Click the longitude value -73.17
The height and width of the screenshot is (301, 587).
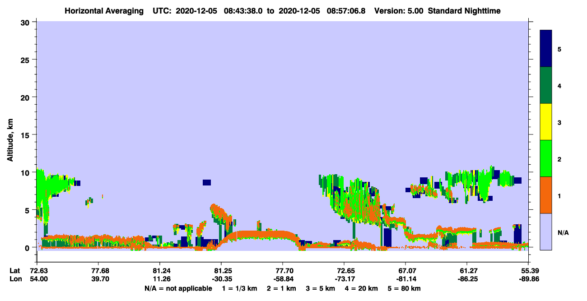click(344, 279)
